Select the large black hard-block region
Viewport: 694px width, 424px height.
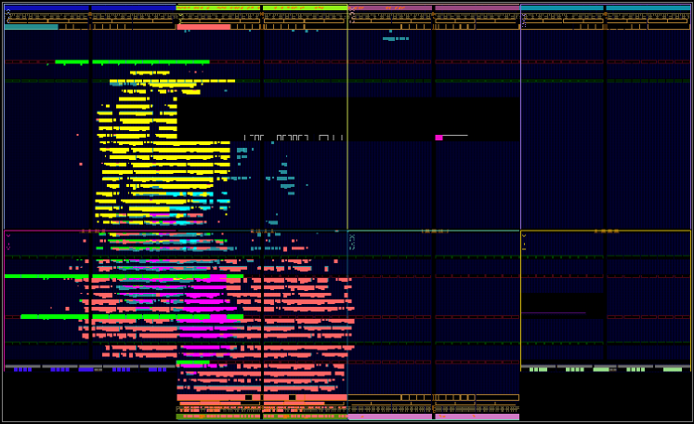[348, 119]
